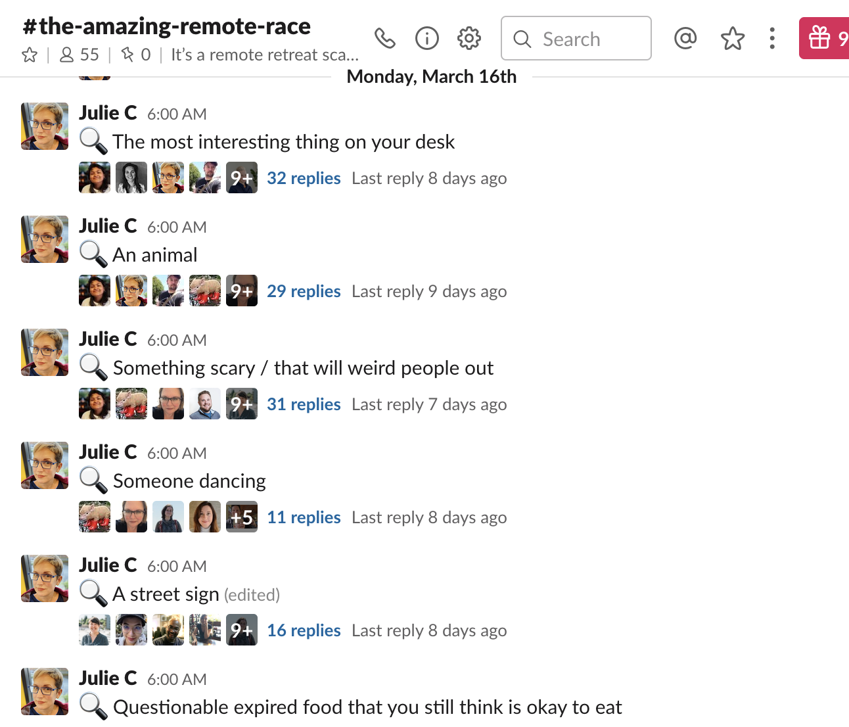Click 'Last reply 7 days ago' text
Screen dimensions: 849x727
coord(429,404)
